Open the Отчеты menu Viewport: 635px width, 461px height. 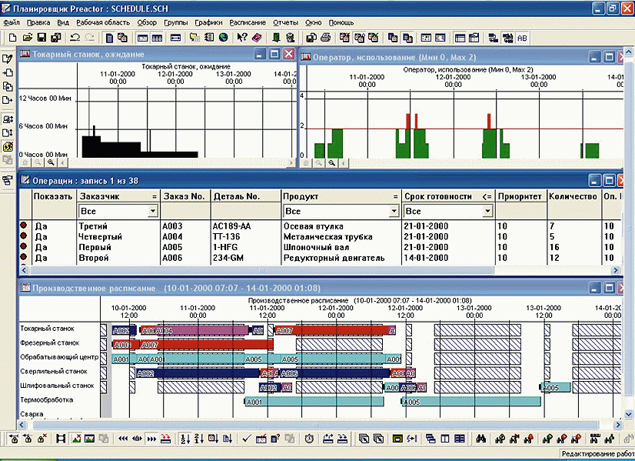285,22
